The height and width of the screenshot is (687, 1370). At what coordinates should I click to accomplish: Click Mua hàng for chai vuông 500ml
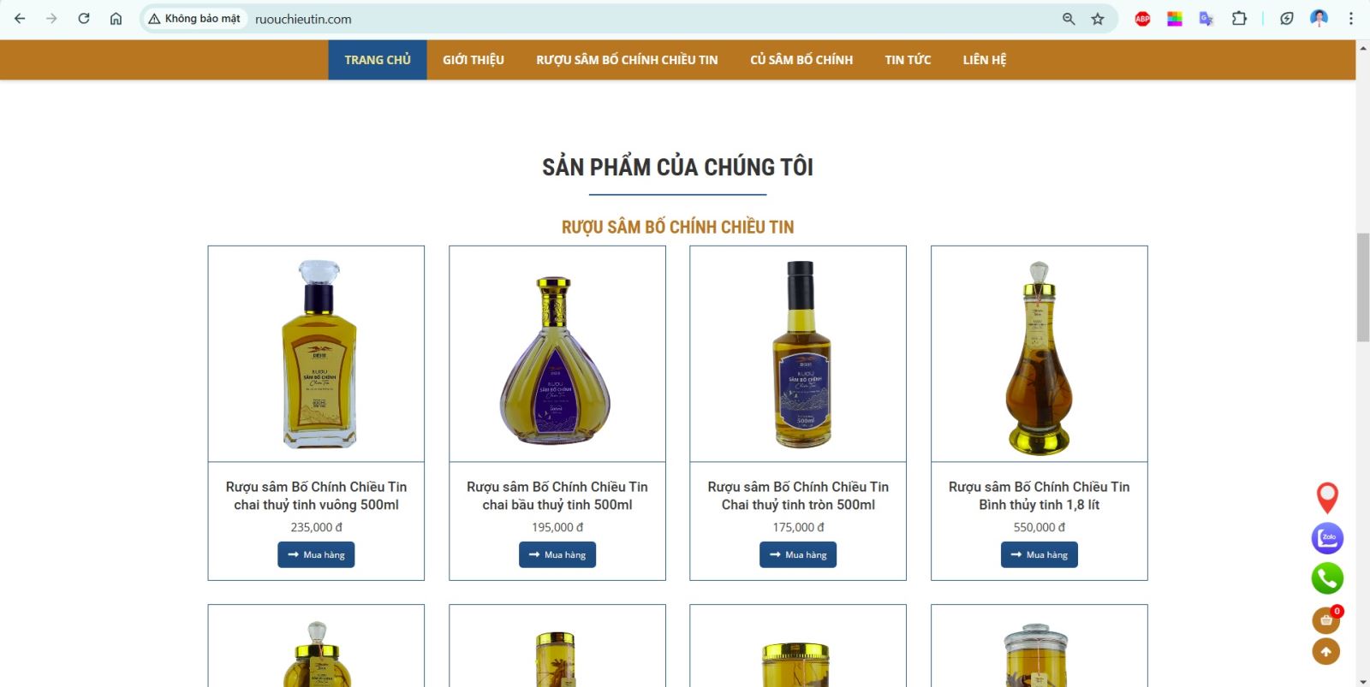[316, 554]
